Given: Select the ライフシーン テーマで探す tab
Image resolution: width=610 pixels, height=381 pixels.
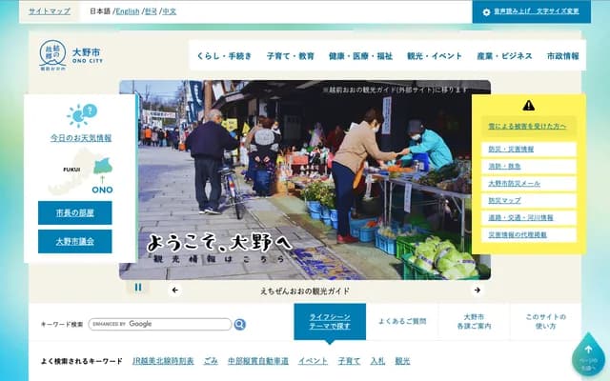Looking at the screenshot, I should (x=329, y=321).
